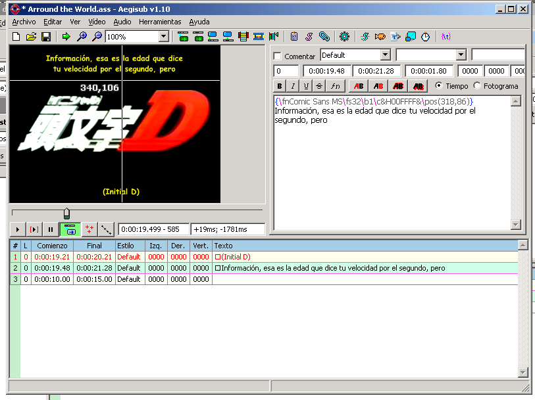Expand the 100% zoom dropdown

click(x=163, y=36)
